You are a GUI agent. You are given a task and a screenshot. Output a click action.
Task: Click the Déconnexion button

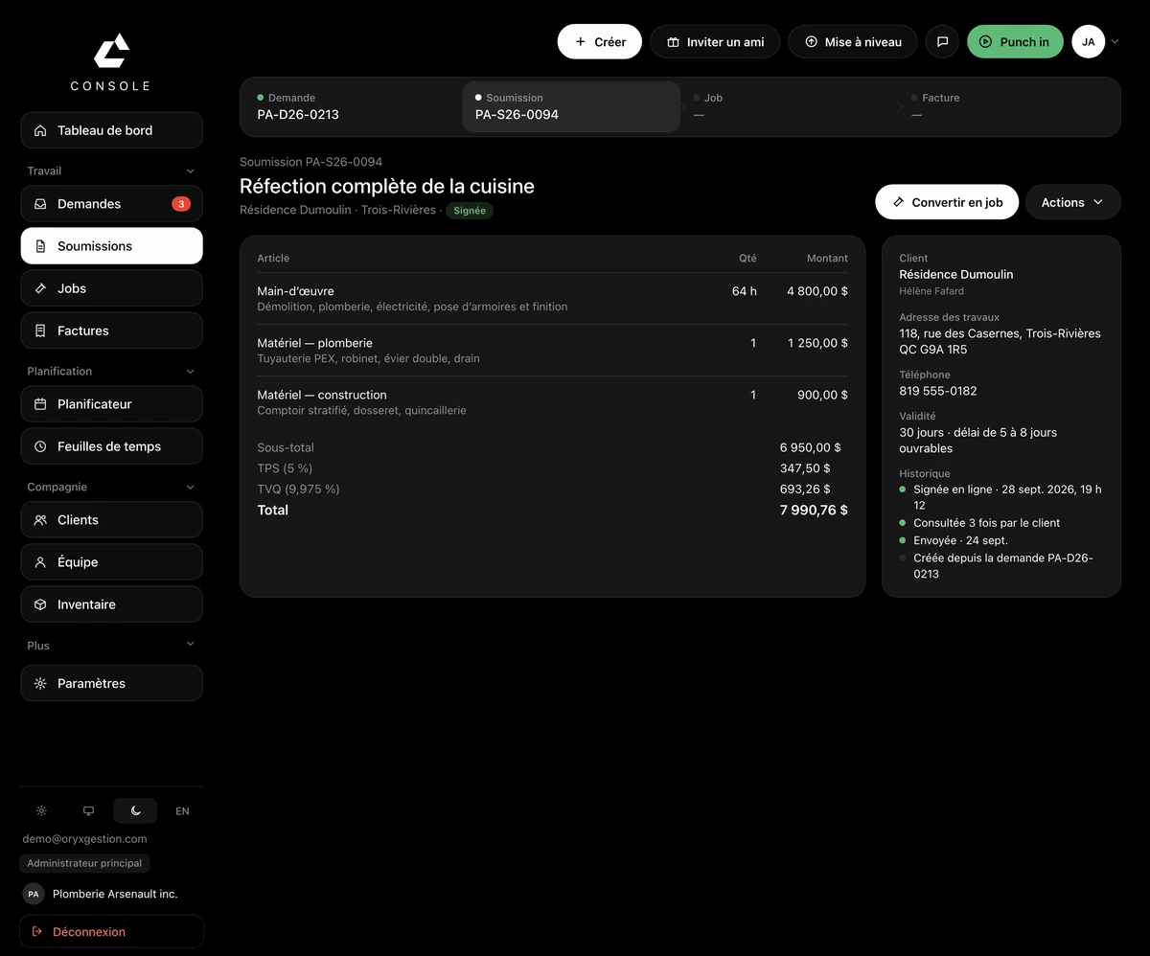[111, 931]
